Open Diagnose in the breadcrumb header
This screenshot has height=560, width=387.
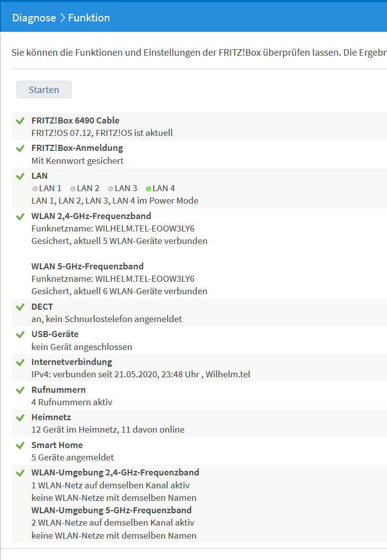tap(34, 18)
